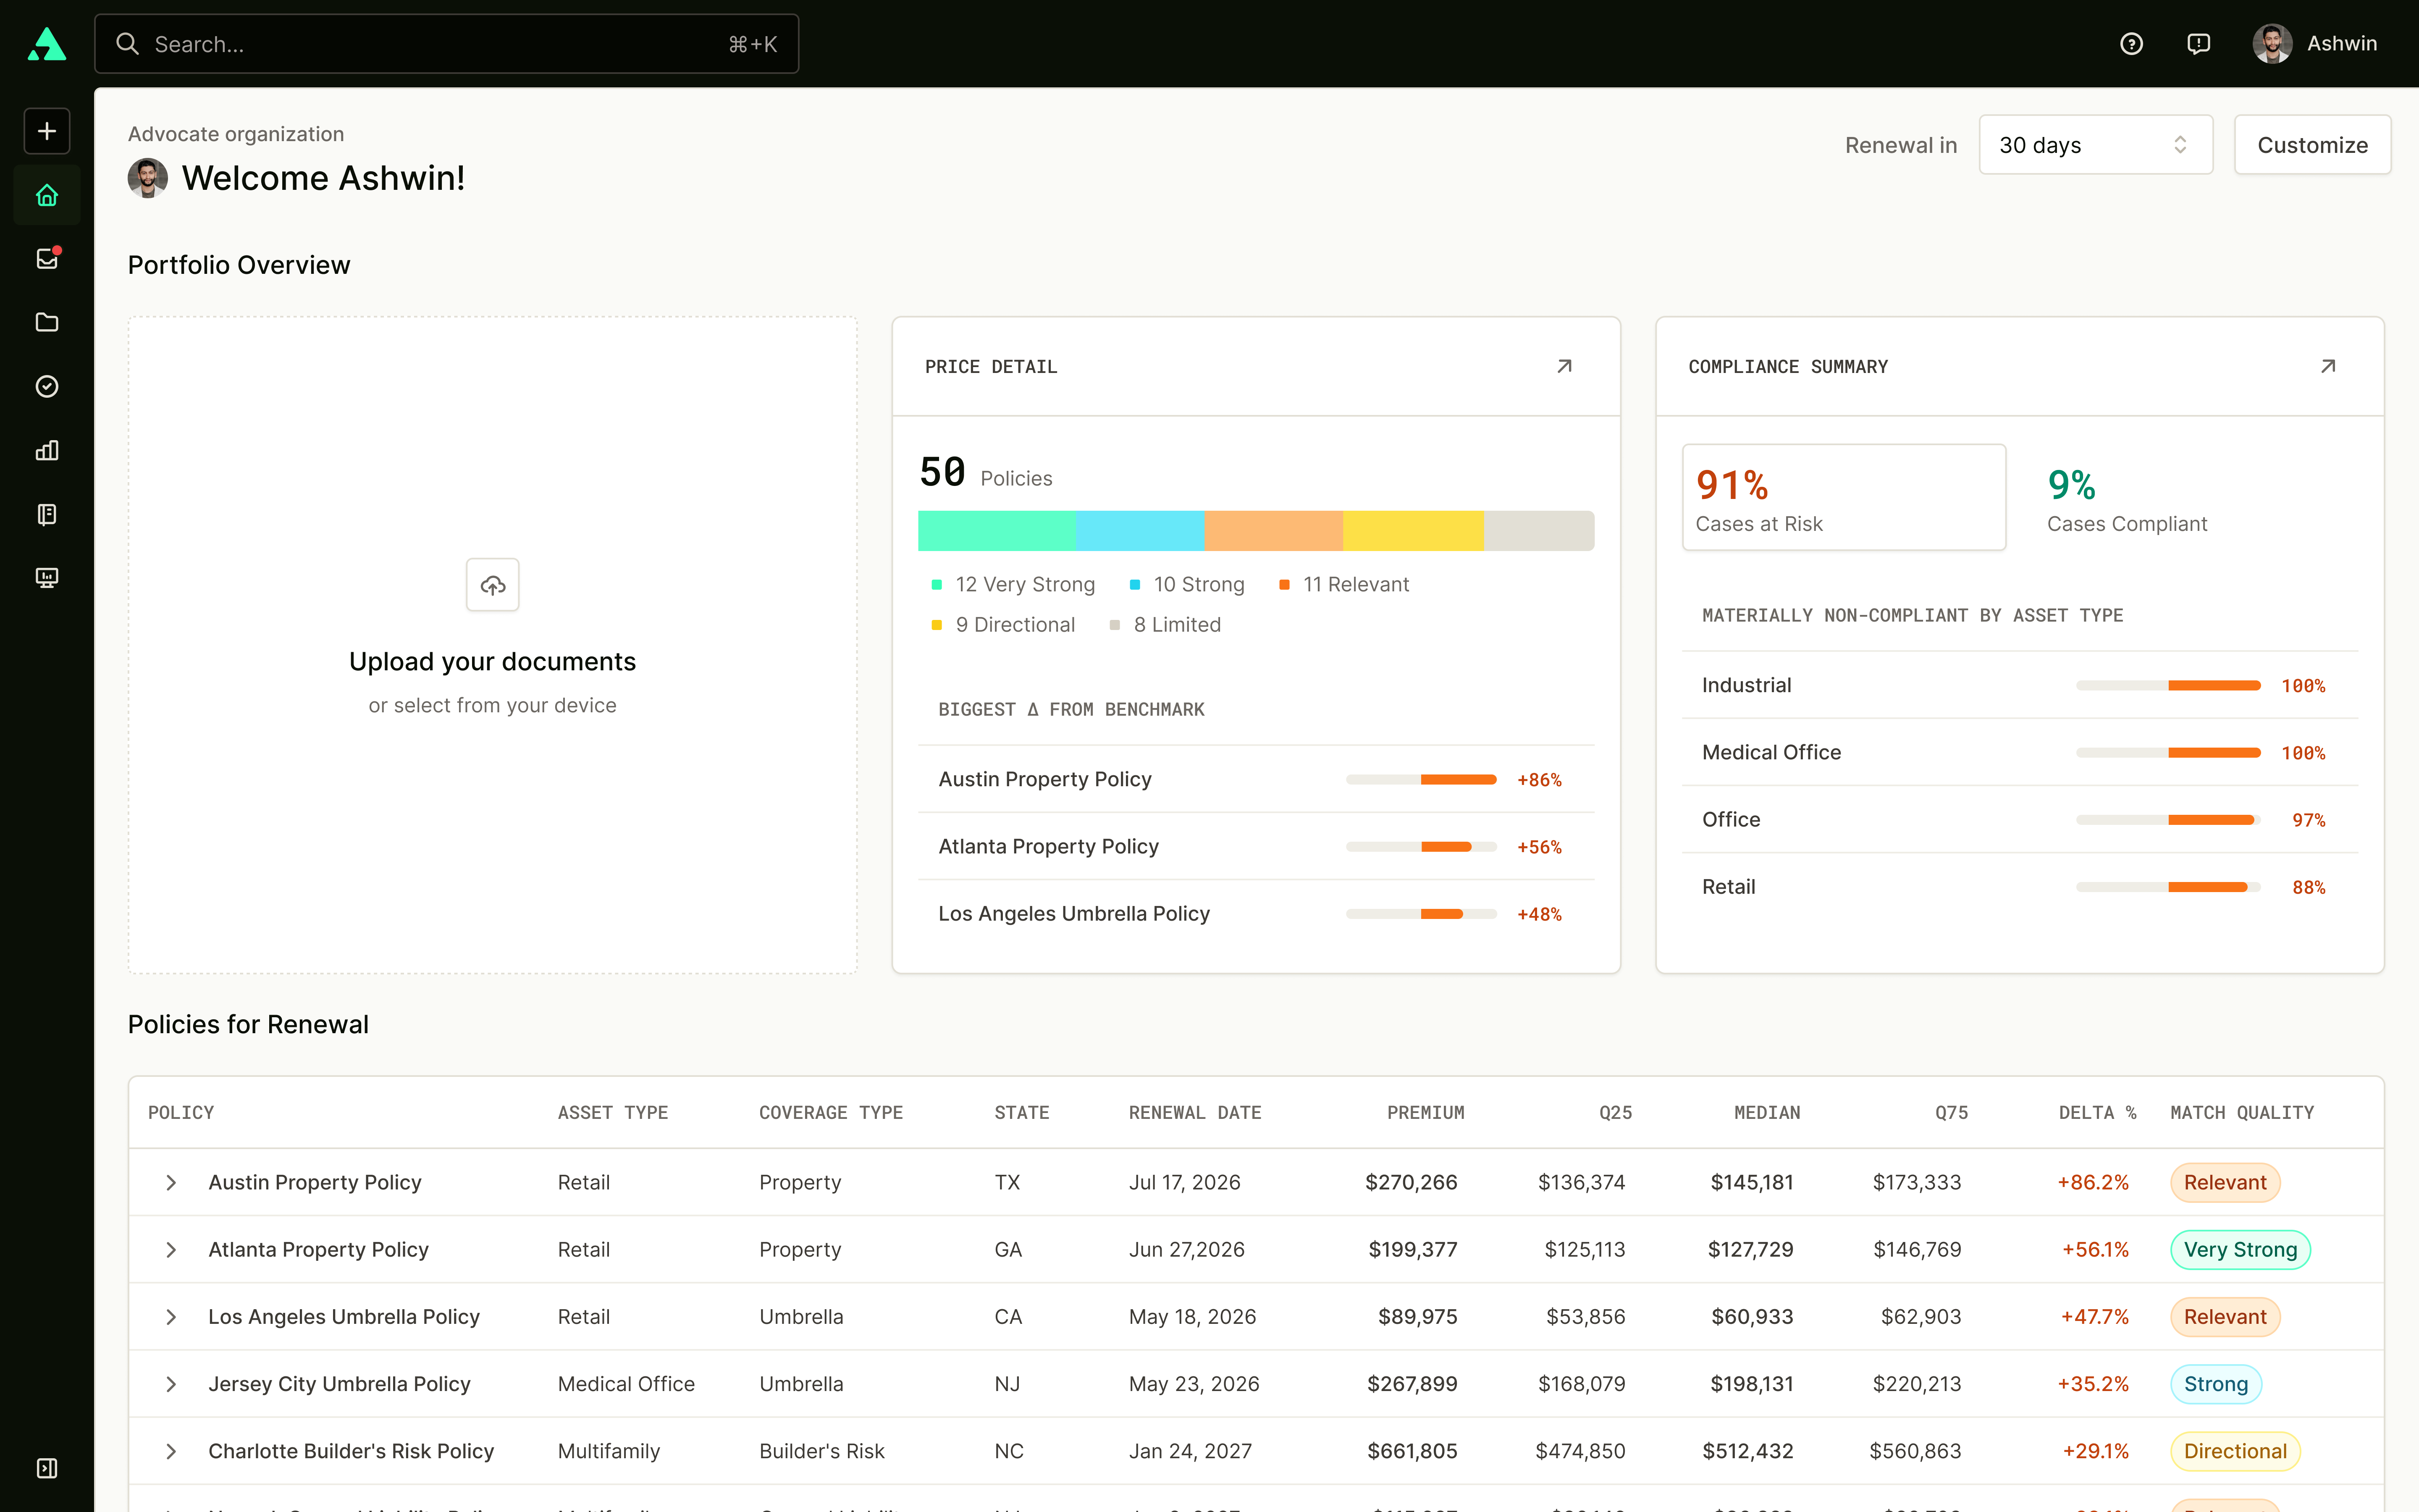Click the Asset Type column header
The image size is (2419, 1512).
(613, 1113)
